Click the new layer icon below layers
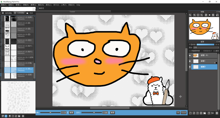The width and height of the screenshot is (220, 118). pyautogui.click(x=190, y=113)
